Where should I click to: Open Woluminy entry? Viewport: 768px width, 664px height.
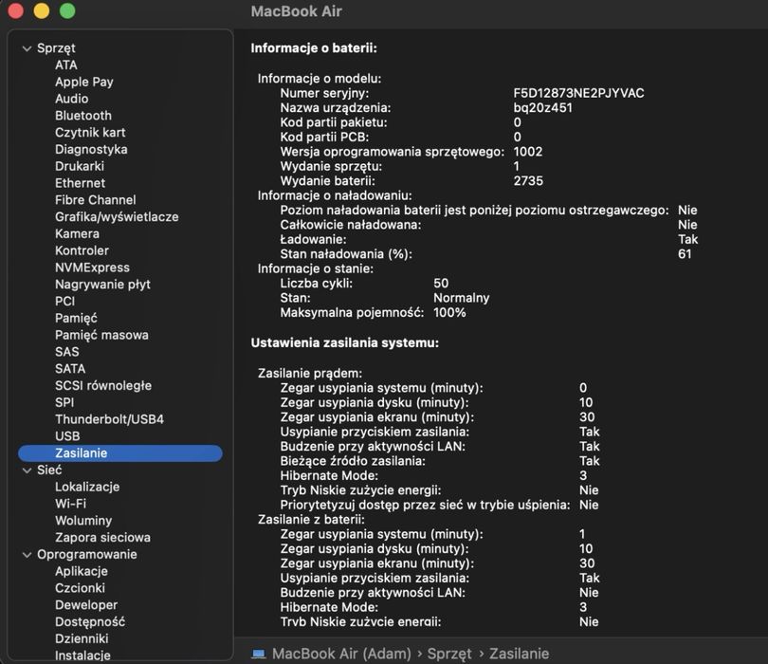click(83, 521)
